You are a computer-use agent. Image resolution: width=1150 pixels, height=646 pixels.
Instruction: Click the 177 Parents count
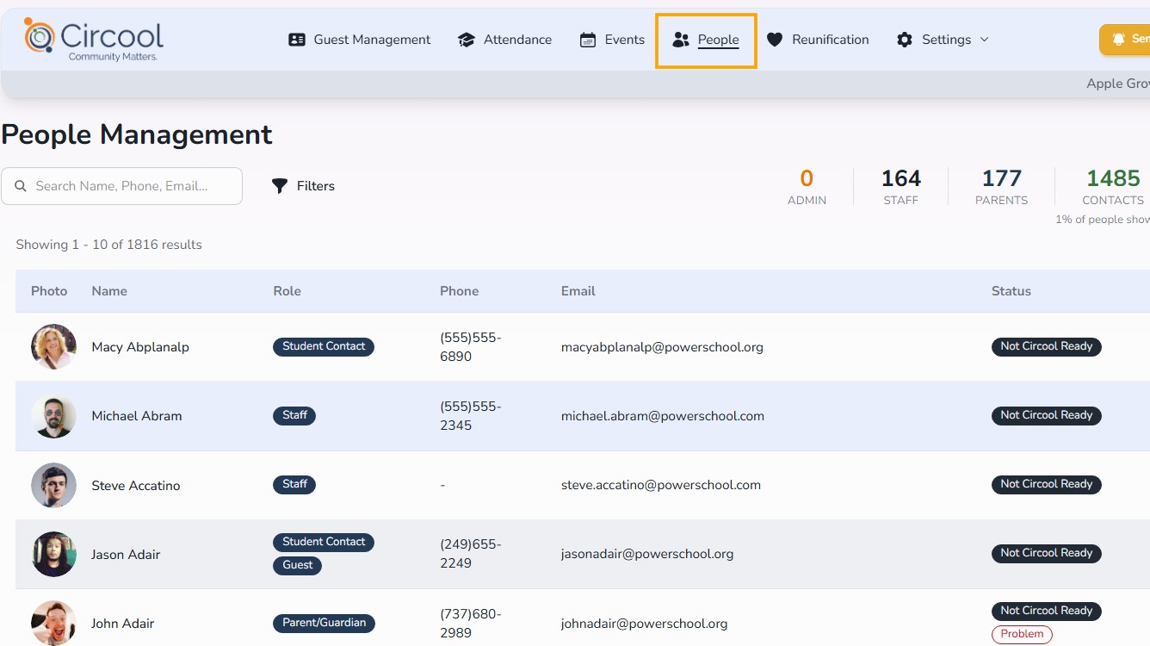[1001, 187]
